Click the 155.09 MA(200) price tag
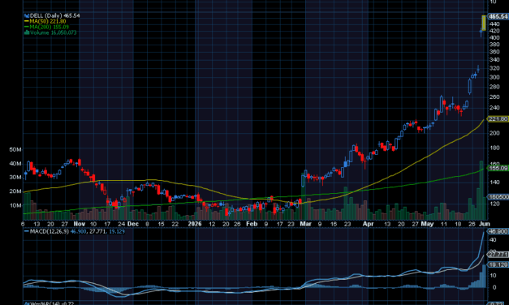 (498, 168)
